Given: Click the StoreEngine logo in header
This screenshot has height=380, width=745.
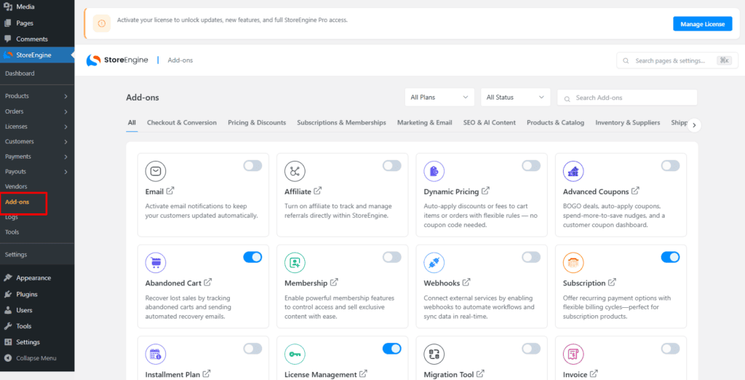Looking at the screenshot, I should point(117,60).
